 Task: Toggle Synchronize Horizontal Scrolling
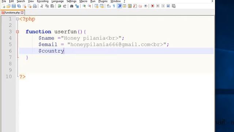click(102, 6)
